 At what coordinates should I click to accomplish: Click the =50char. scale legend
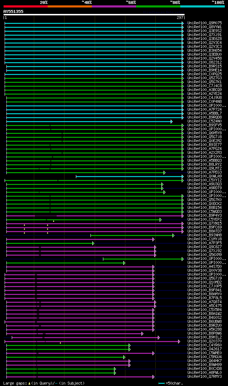pyautogui.click(x=171, y=383)
